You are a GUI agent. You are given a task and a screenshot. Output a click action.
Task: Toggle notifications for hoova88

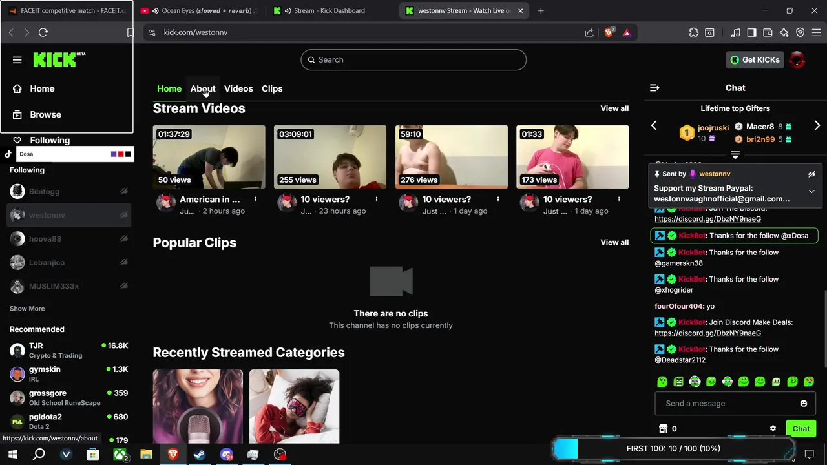[x=123, y=239]
